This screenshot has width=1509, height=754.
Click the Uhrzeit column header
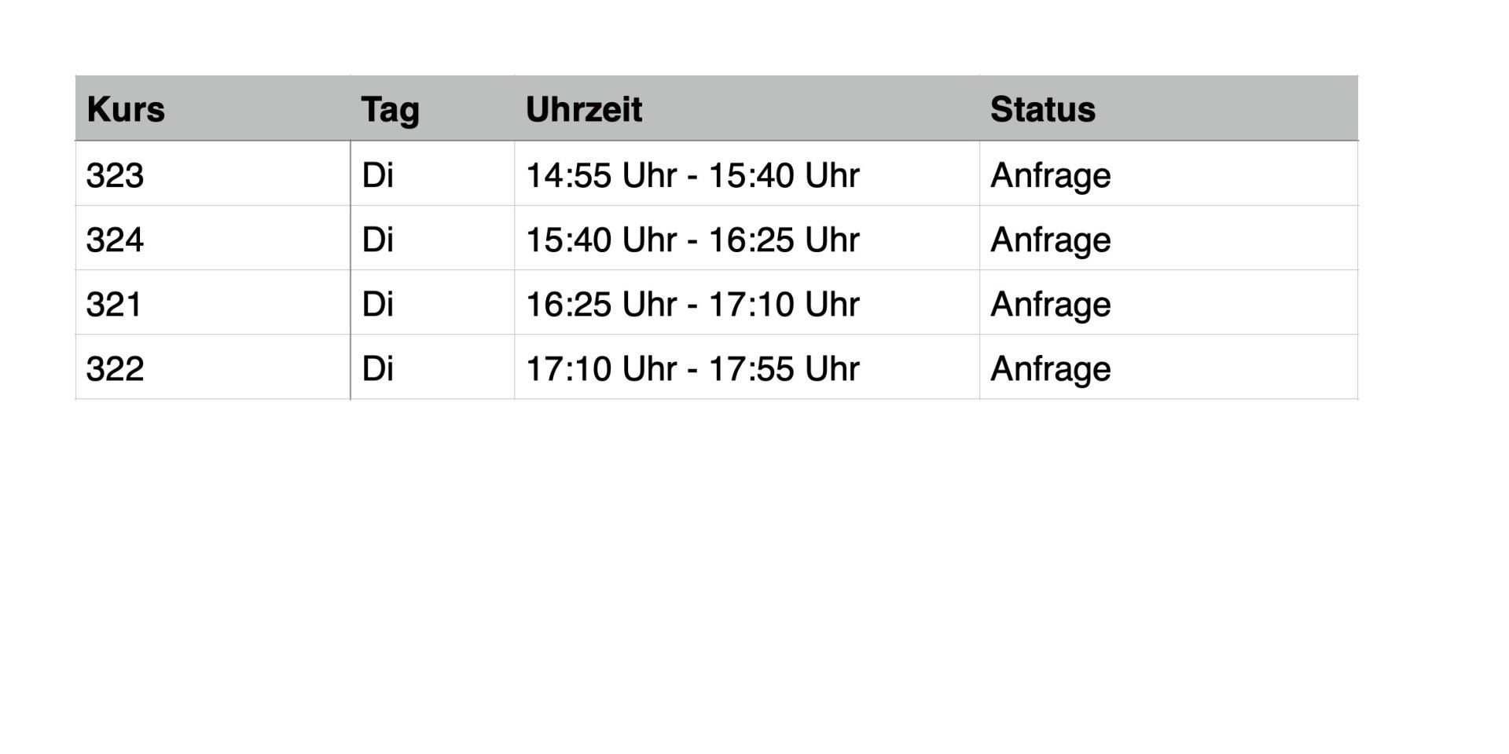point(584,109)
